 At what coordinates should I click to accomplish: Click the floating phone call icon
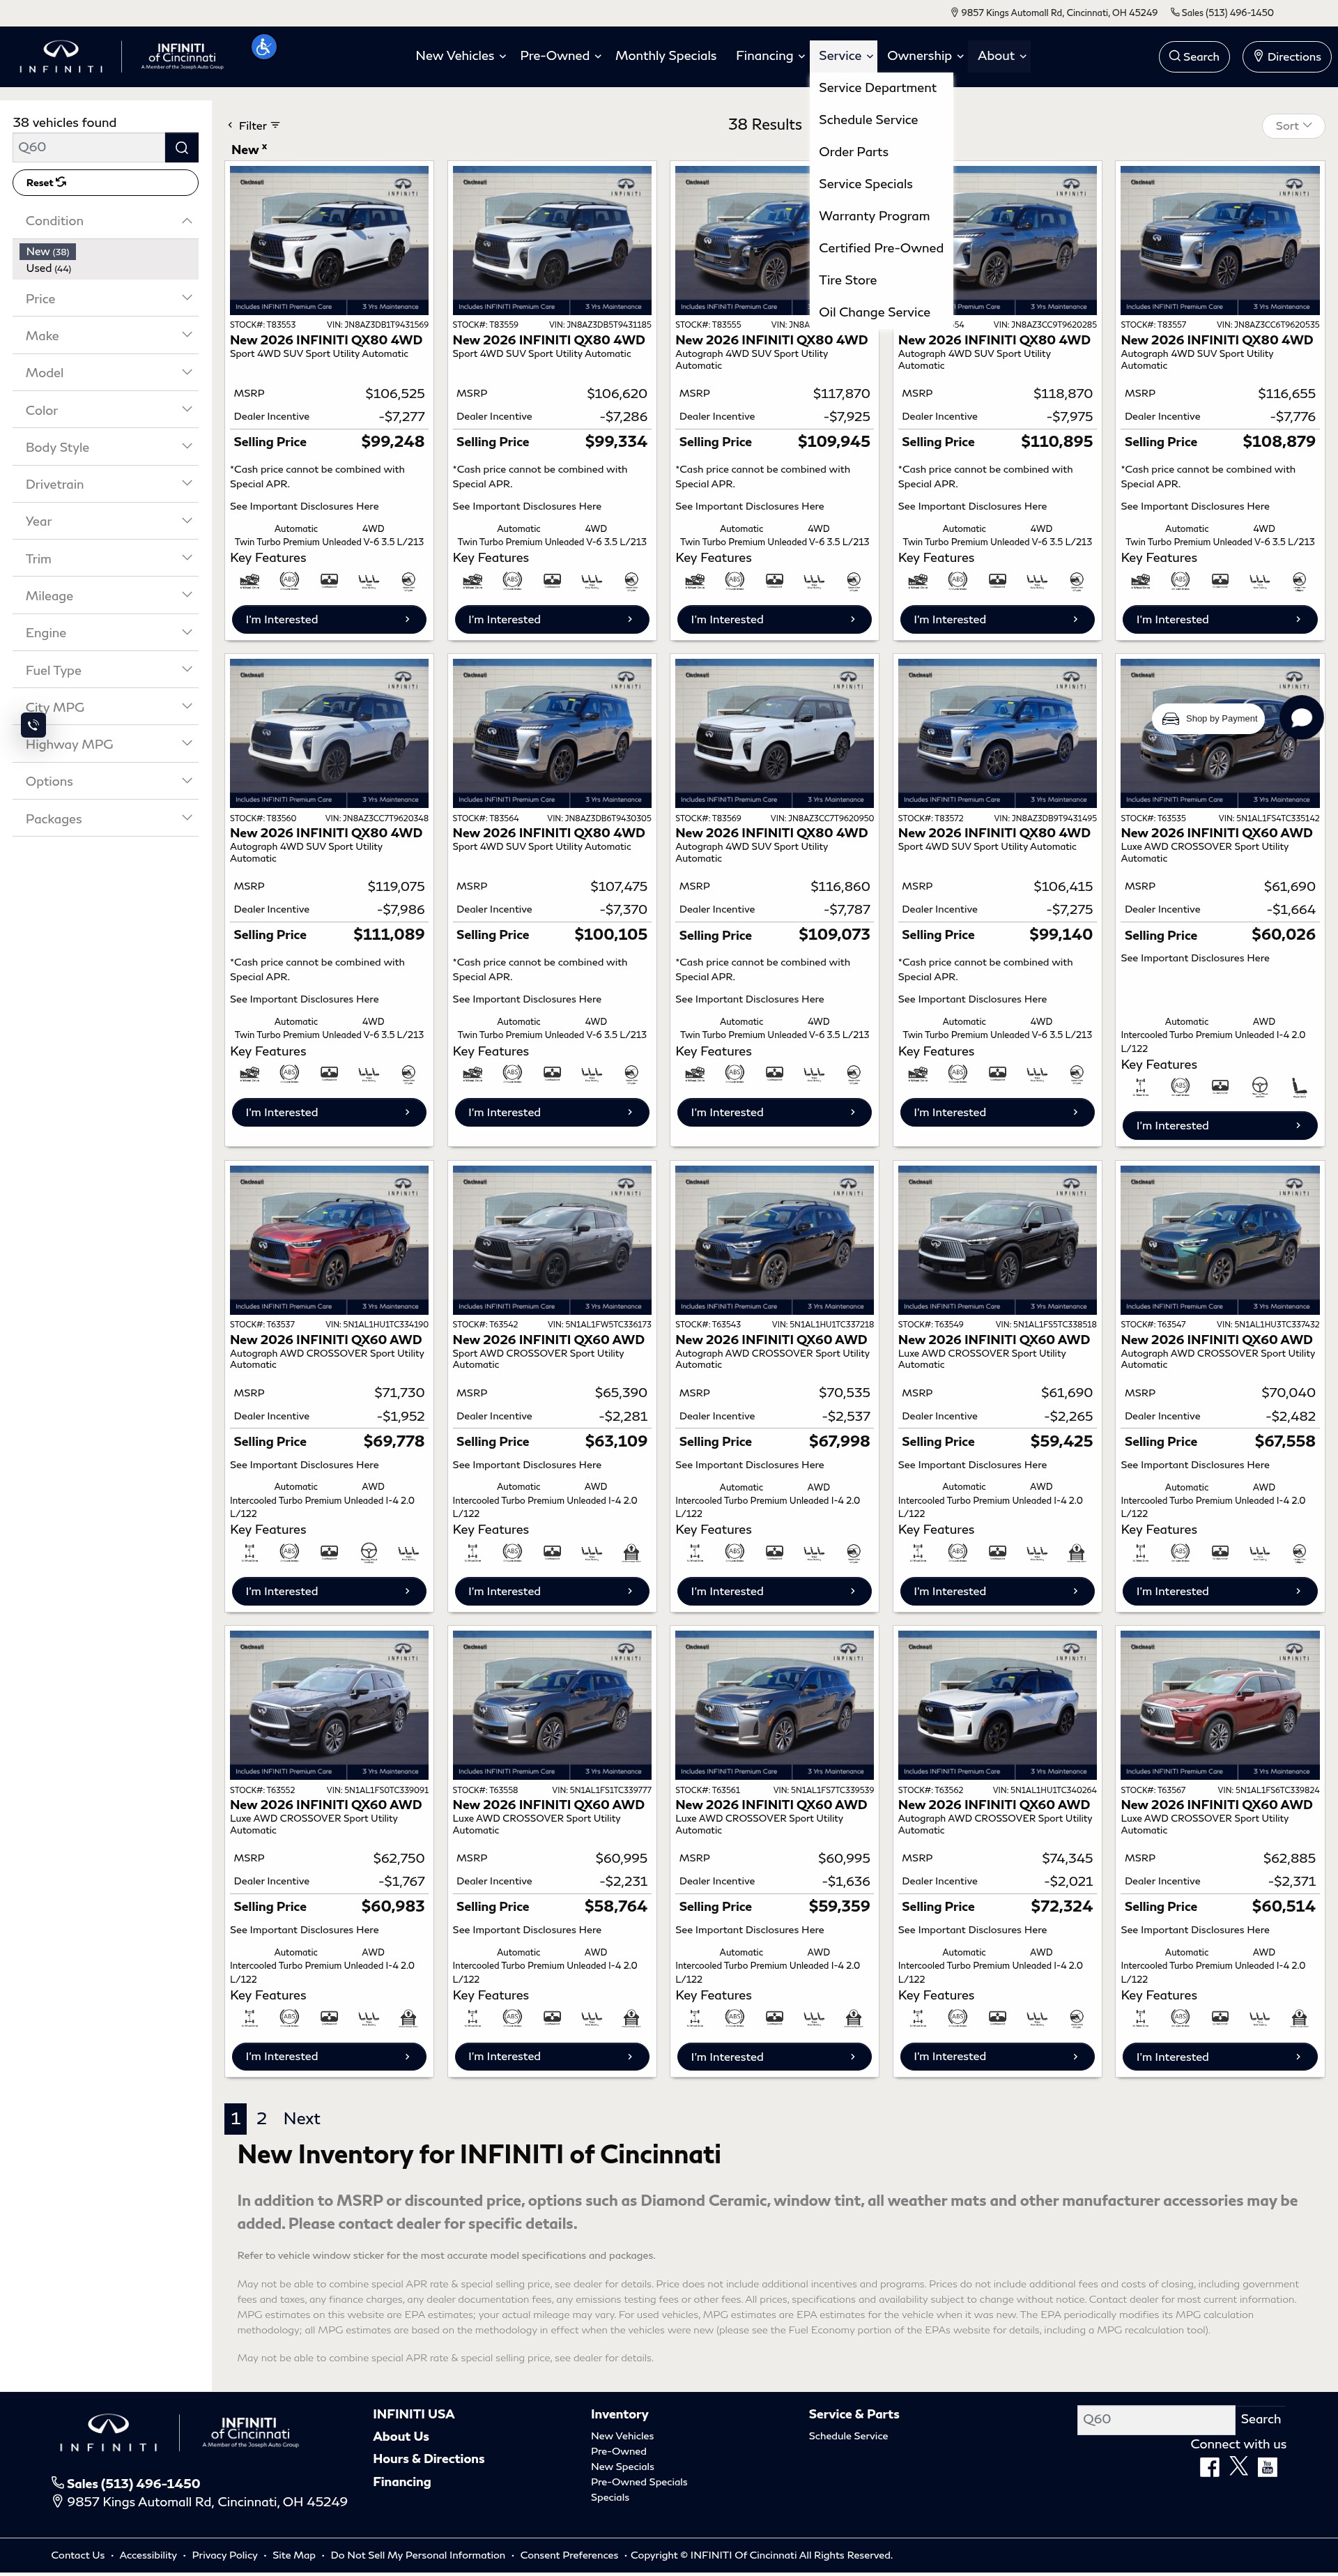33,725
